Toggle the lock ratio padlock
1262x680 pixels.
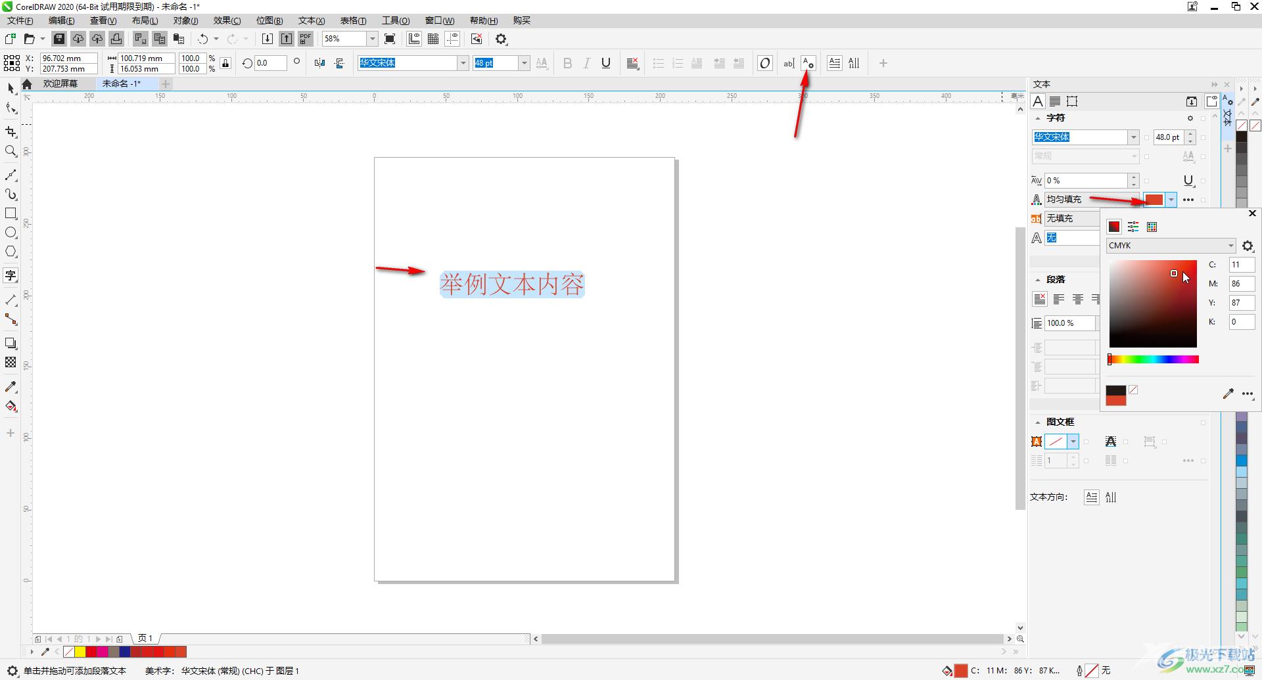pyautogui.click(x=225, y=63)
